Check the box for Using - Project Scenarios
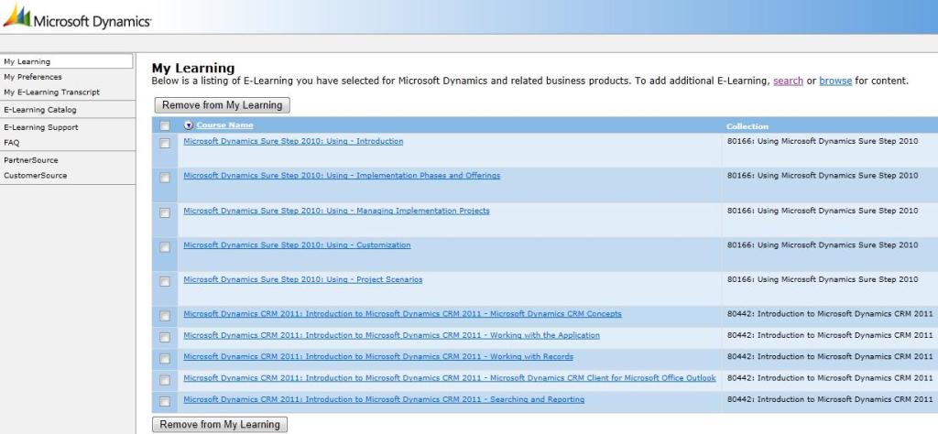Screen dimensions: 938x434 pos(165,281)
